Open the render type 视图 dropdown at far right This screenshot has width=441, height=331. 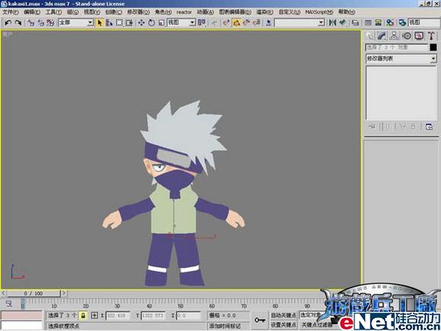coord(424,23)
